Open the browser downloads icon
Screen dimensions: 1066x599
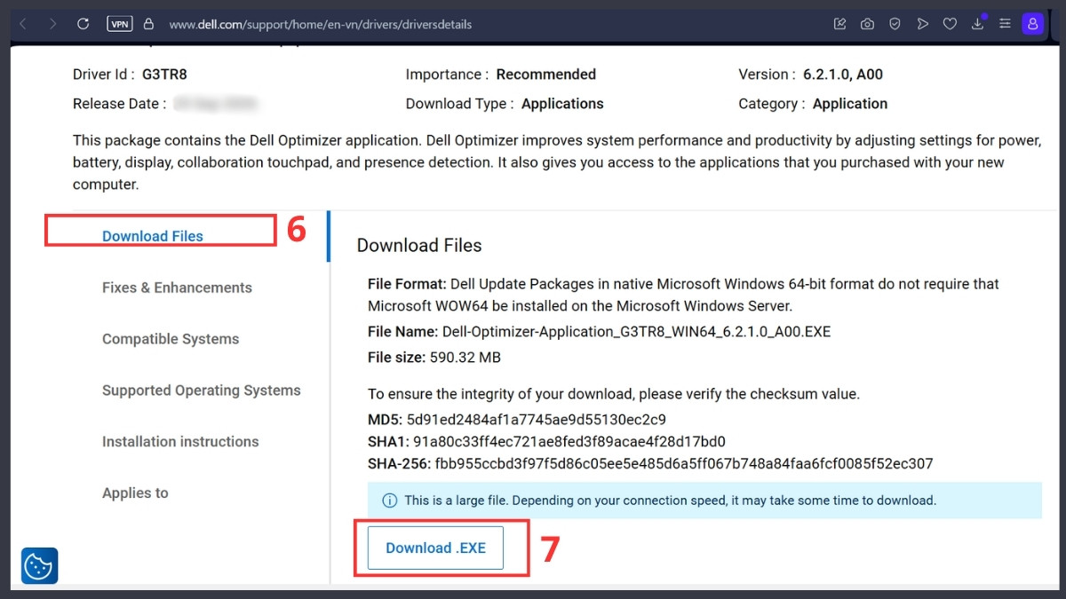977,24
